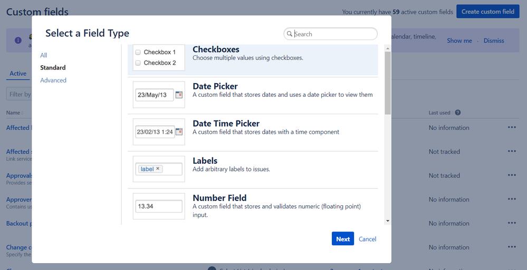Screen dimensions: 527x270
Task: Click the Last used help question icon
Action: coord(458,113)
